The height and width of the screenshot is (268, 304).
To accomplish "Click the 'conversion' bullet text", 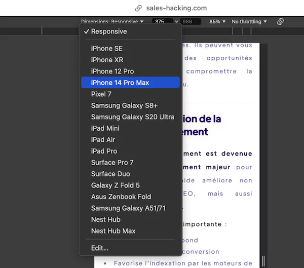I will coord(201,252).
